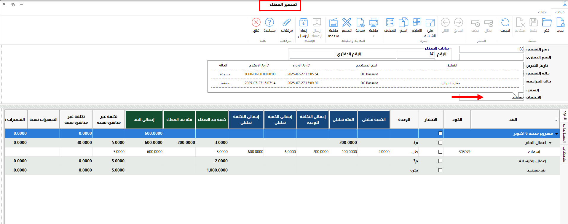Select the المستندات vertical side tab
568x224 pixels.
pyautogui.click(x=564, y=133)
